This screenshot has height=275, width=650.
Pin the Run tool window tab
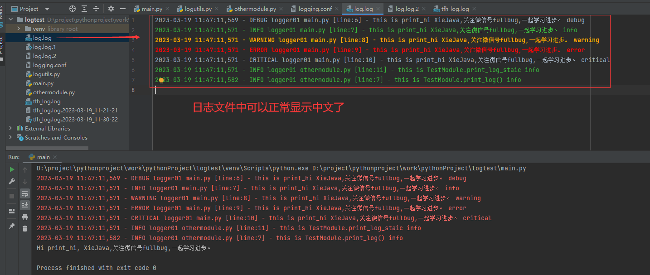(11, 226)
